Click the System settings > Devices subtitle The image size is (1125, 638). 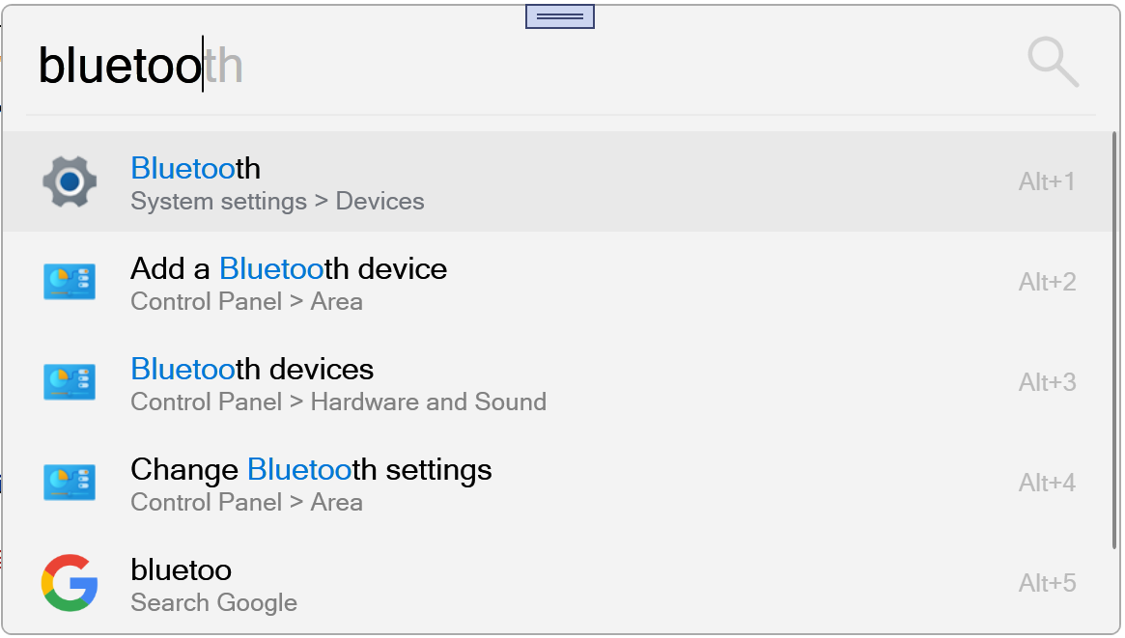pyautogui.click(x=277, y=202)
